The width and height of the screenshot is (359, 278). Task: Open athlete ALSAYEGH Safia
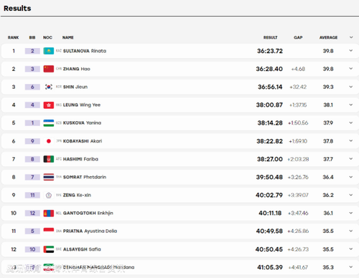tap(82, 249)
